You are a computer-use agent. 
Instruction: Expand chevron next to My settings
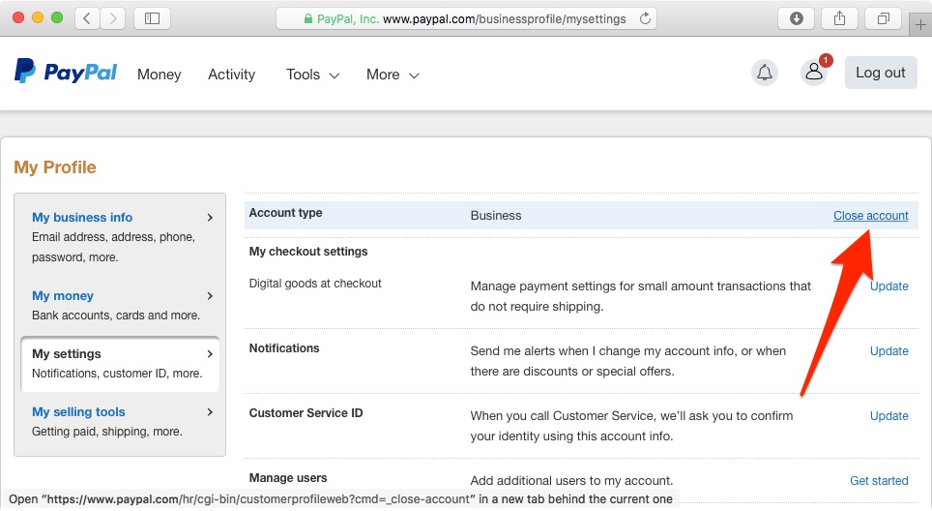[210, 354]
